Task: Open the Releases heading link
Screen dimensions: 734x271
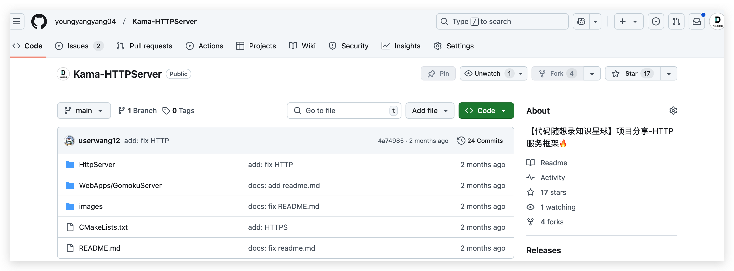Action: pos(543,250)
